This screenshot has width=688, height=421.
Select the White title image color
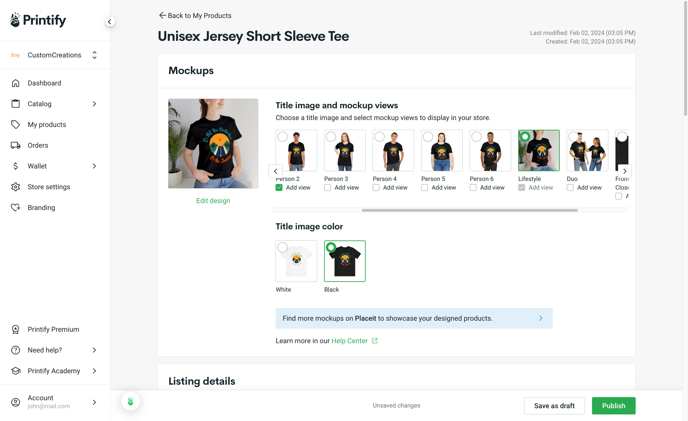[296, 261]
